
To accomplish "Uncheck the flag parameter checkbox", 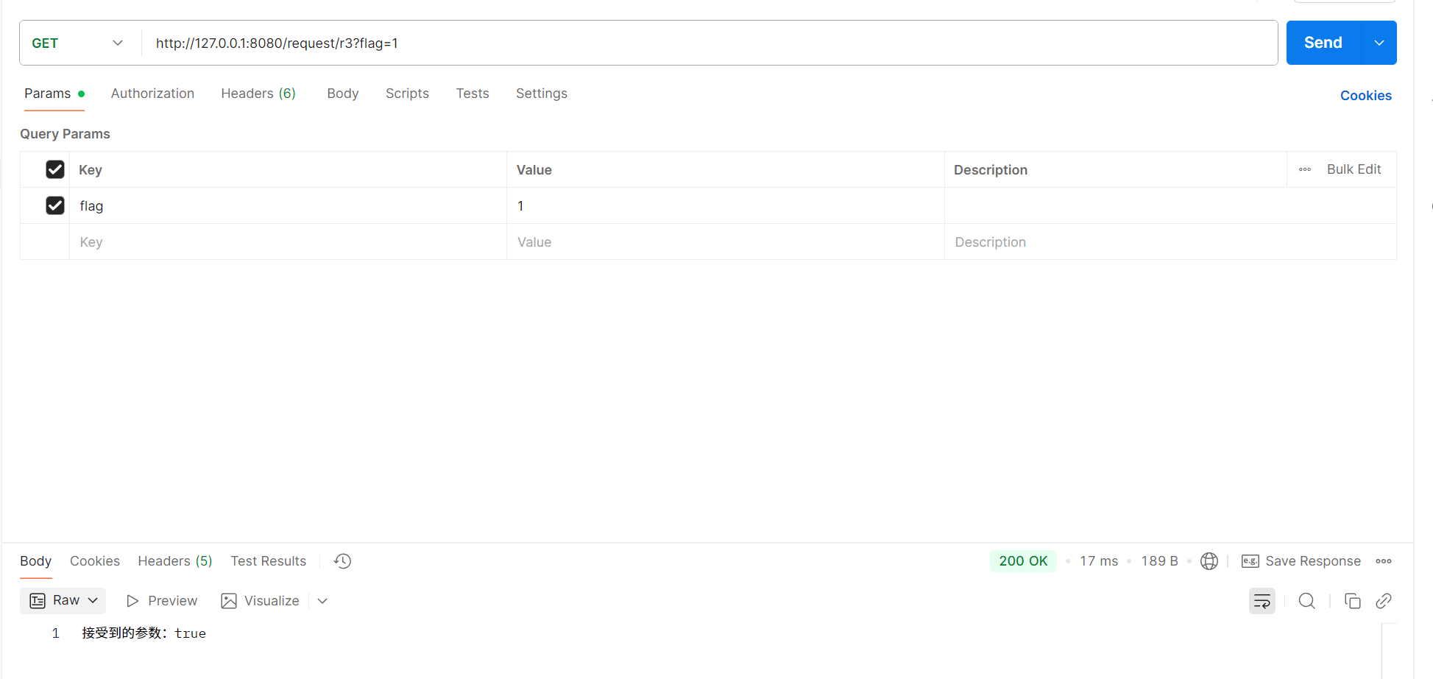I will pyautogui.click(x=55, y=205).
